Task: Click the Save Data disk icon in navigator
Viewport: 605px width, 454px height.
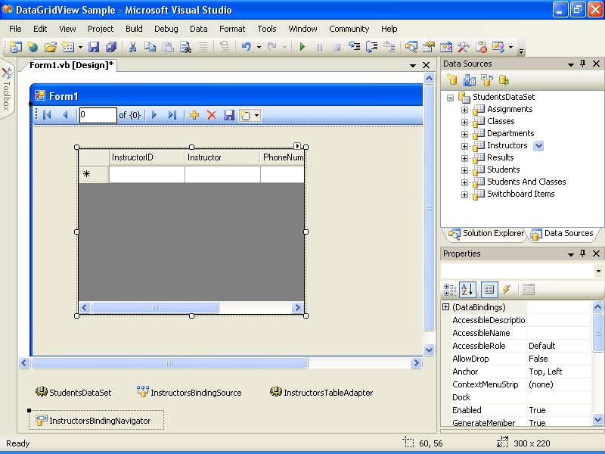Action: 228,115
